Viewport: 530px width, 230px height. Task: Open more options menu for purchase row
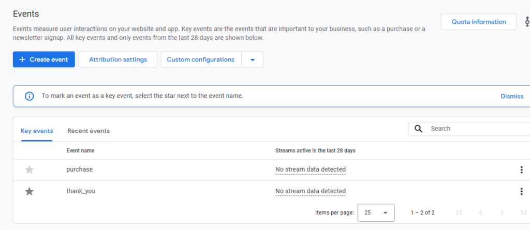pyautogui.click(x=522, y=170)
